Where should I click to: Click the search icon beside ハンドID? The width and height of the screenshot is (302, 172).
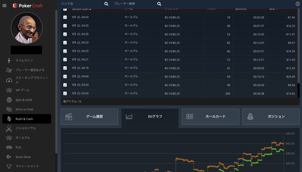106,4
